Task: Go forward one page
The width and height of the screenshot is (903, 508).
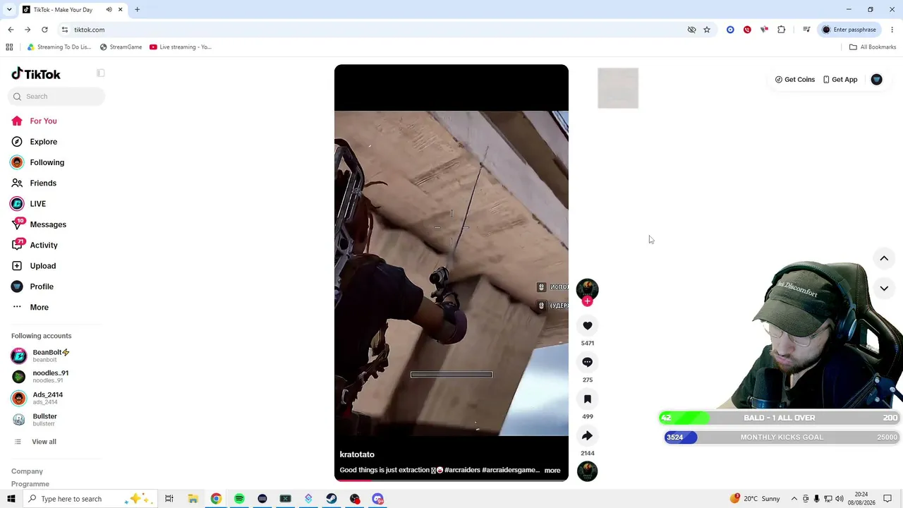Action: tap(28, 30)
